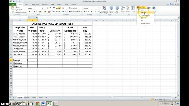
Task: Open the font size 14 dropdown
Action: pyautogui.click(x=45, y=8)
